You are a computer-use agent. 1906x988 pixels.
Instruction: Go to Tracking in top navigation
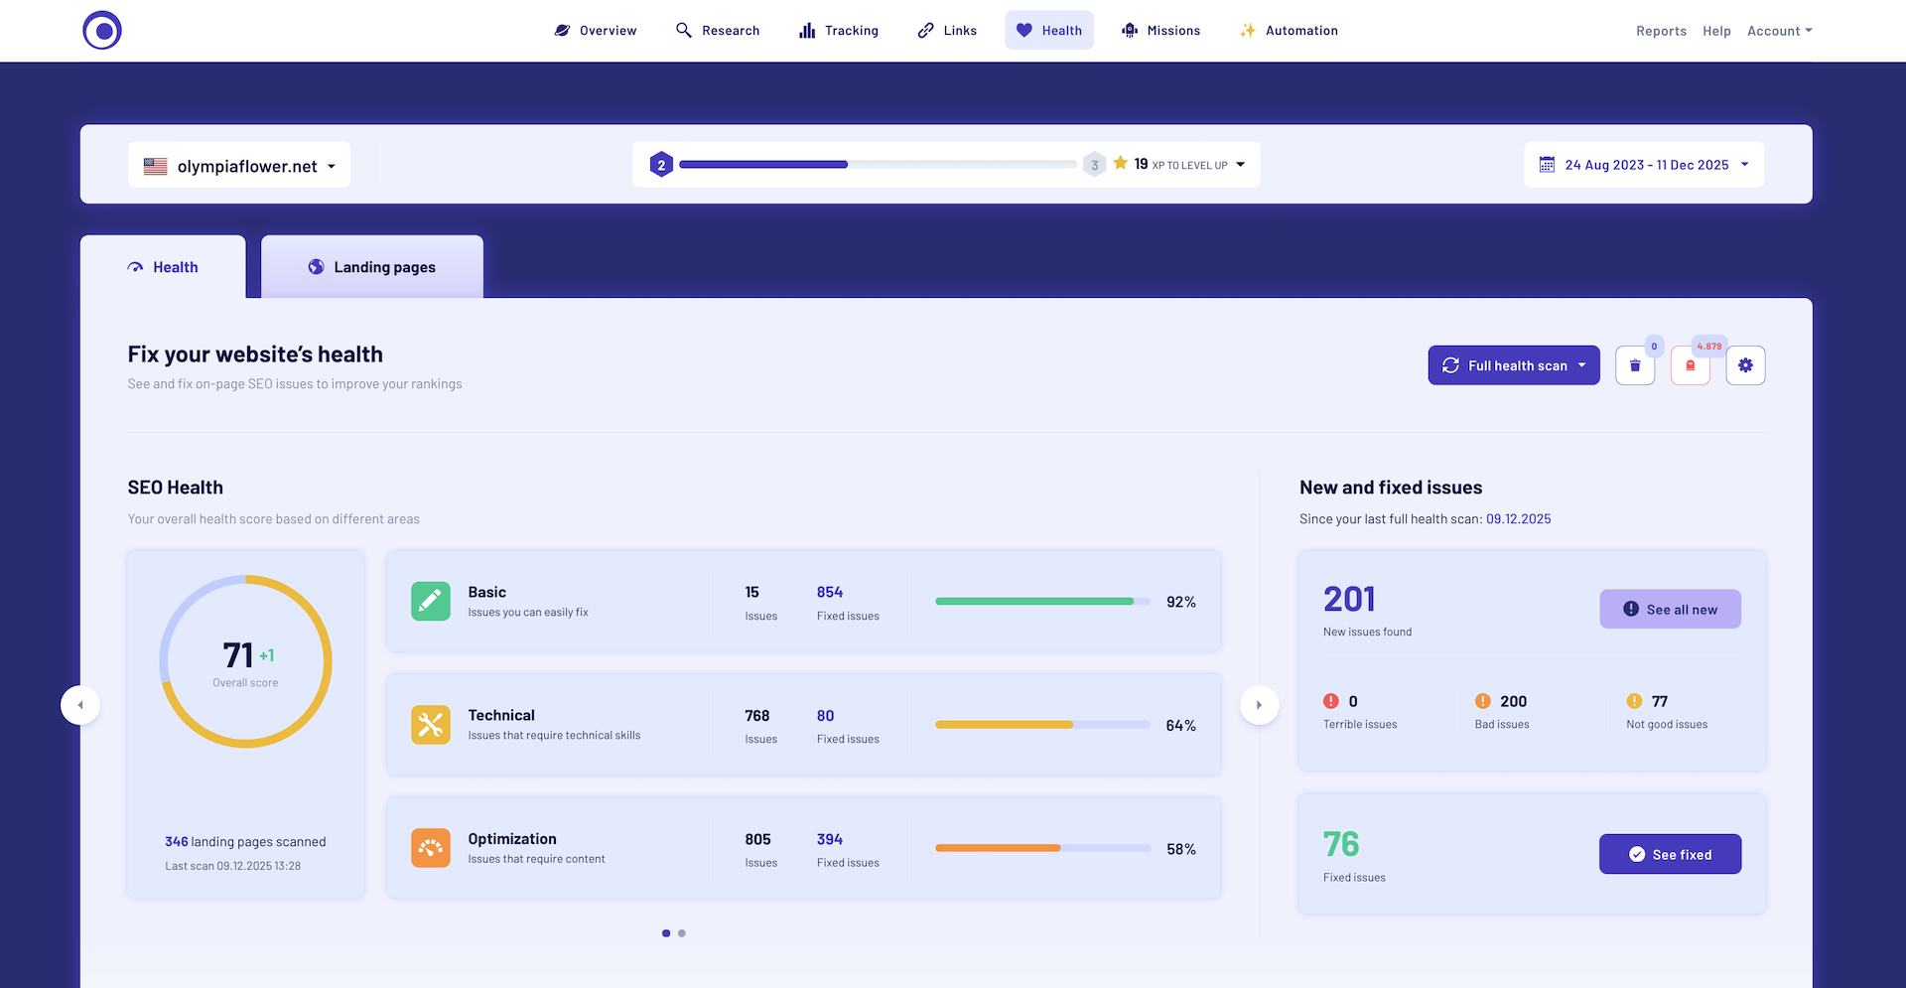tap(839, 31)
